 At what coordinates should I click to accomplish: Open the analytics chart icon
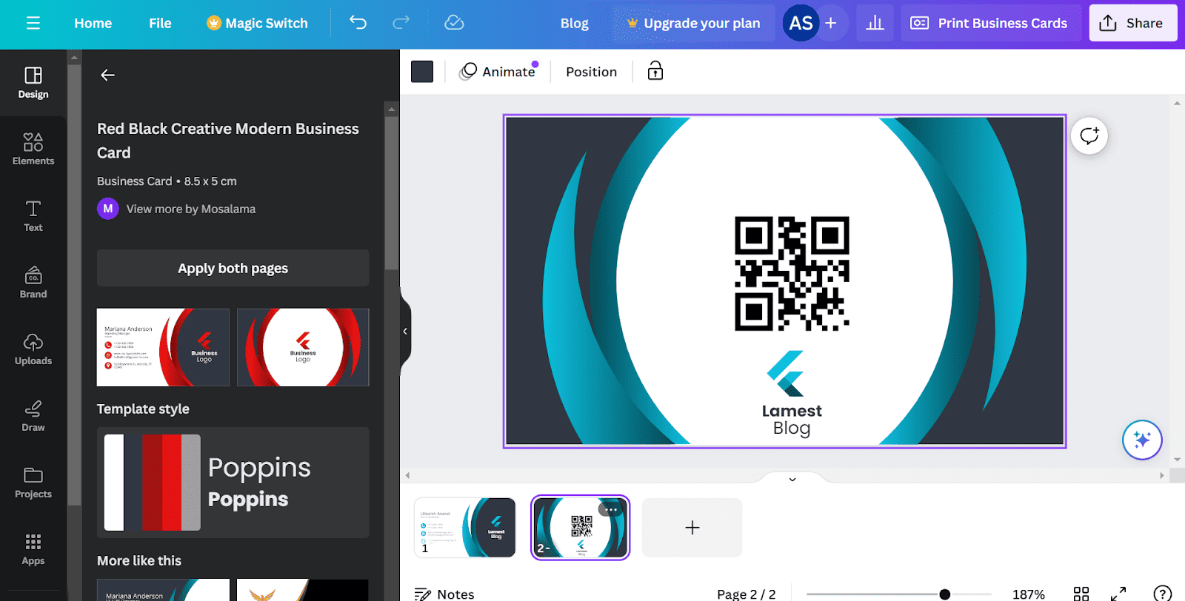click(x=875, y=23)
